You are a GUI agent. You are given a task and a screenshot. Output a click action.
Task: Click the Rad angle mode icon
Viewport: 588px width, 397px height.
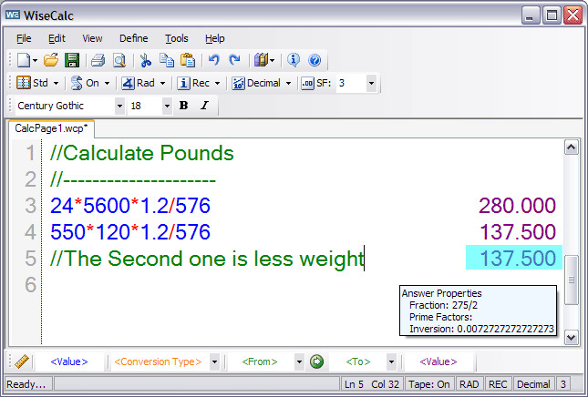128,83
